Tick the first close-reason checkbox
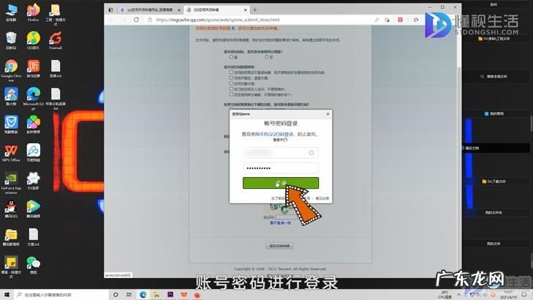 [231, 72]
